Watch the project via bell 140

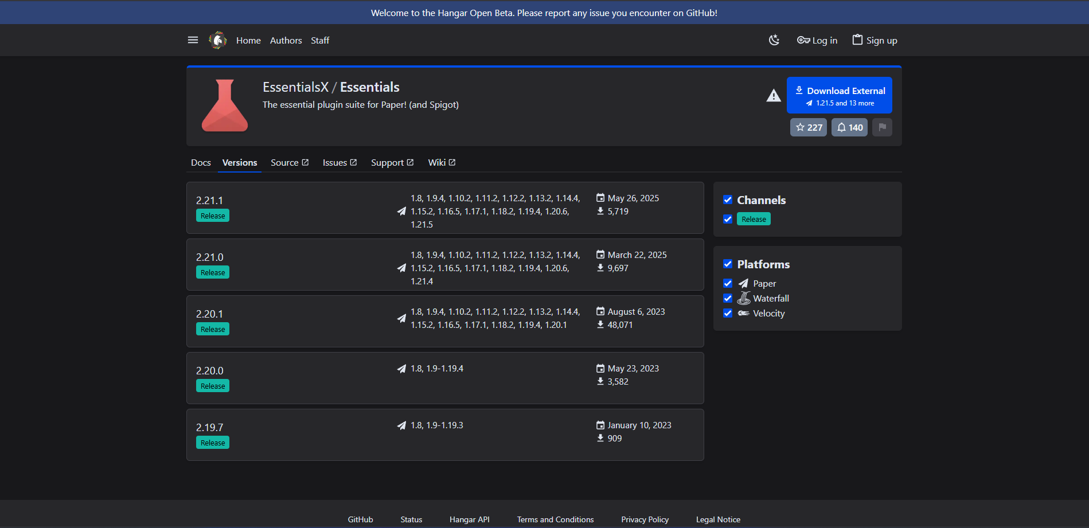pyautogui.click(x=850, y=127)
